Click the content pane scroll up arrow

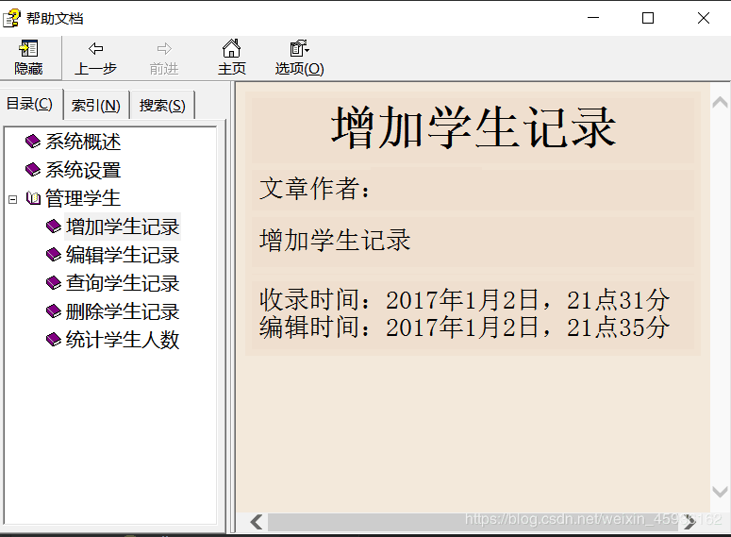[720, 103]
